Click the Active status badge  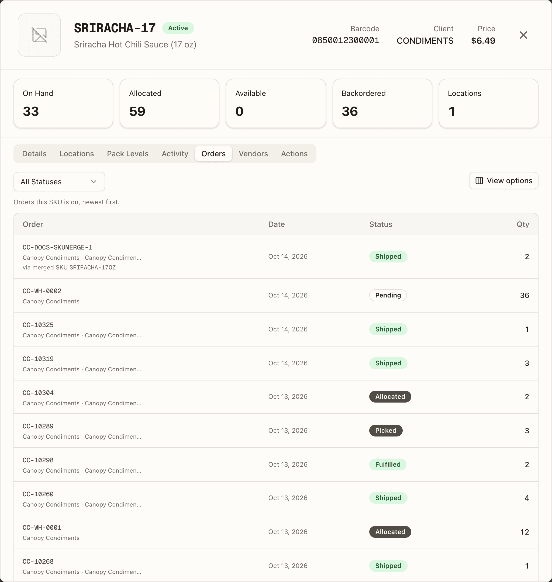(x=178, y=28)
